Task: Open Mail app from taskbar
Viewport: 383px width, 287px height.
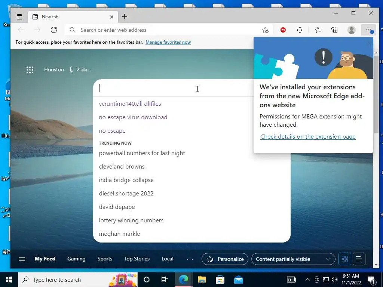Action: (x=238, y=280)
